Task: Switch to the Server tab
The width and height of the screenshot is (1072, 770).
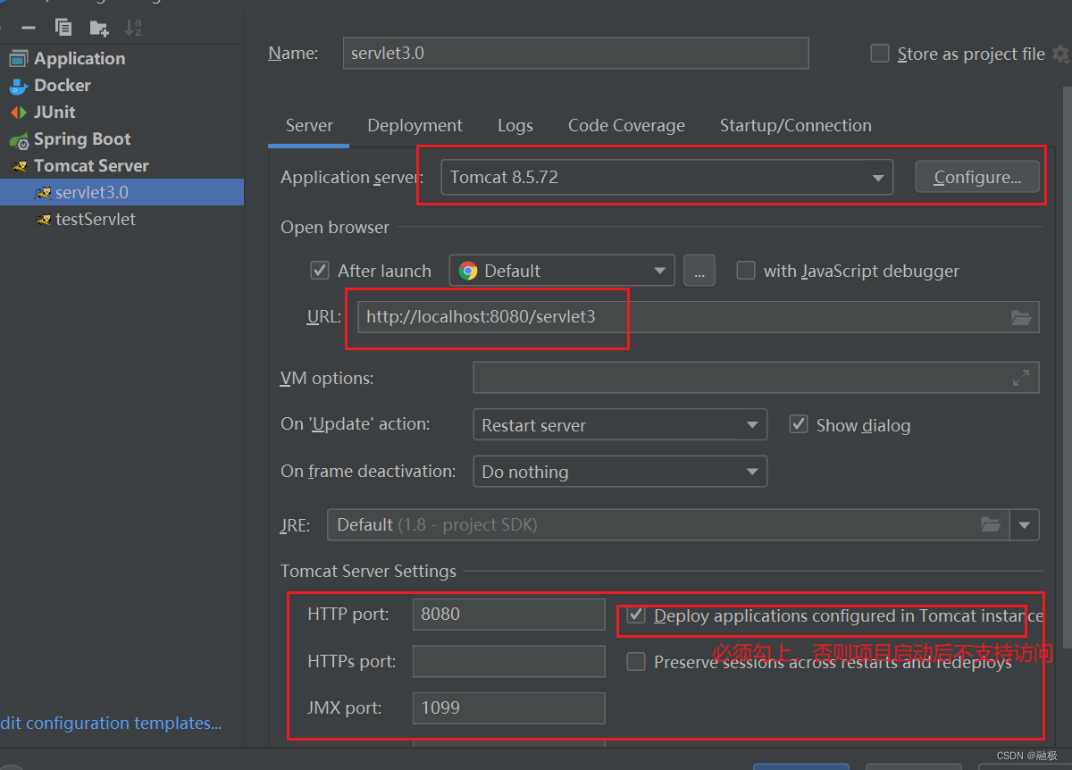Action: [309, 126]
